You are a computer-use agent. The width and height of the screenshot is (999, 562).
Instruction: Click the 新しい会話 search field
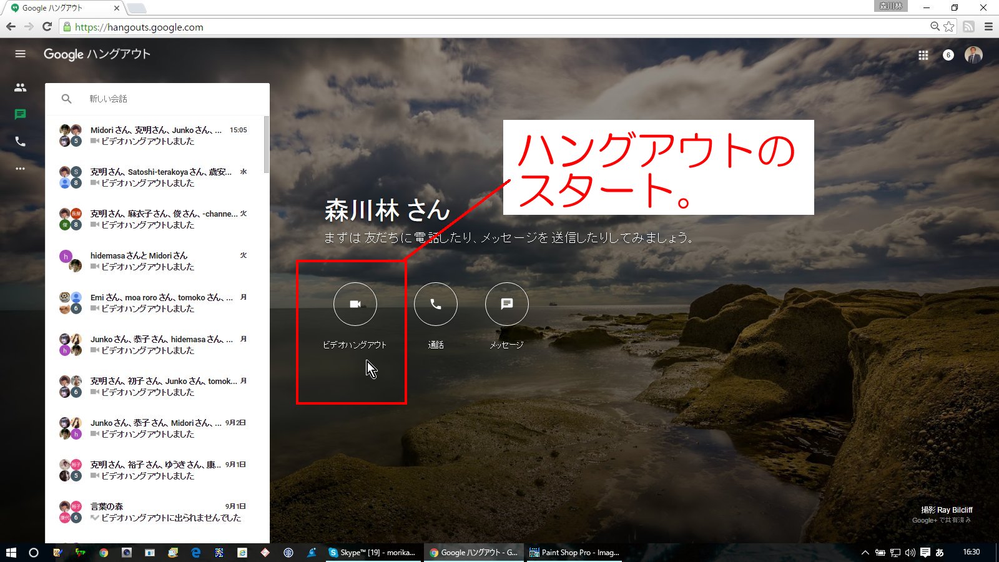[x=157, y=99]
